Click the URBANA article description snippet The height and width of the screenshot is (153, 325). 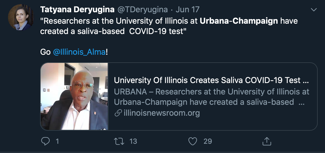pos(212,97)
